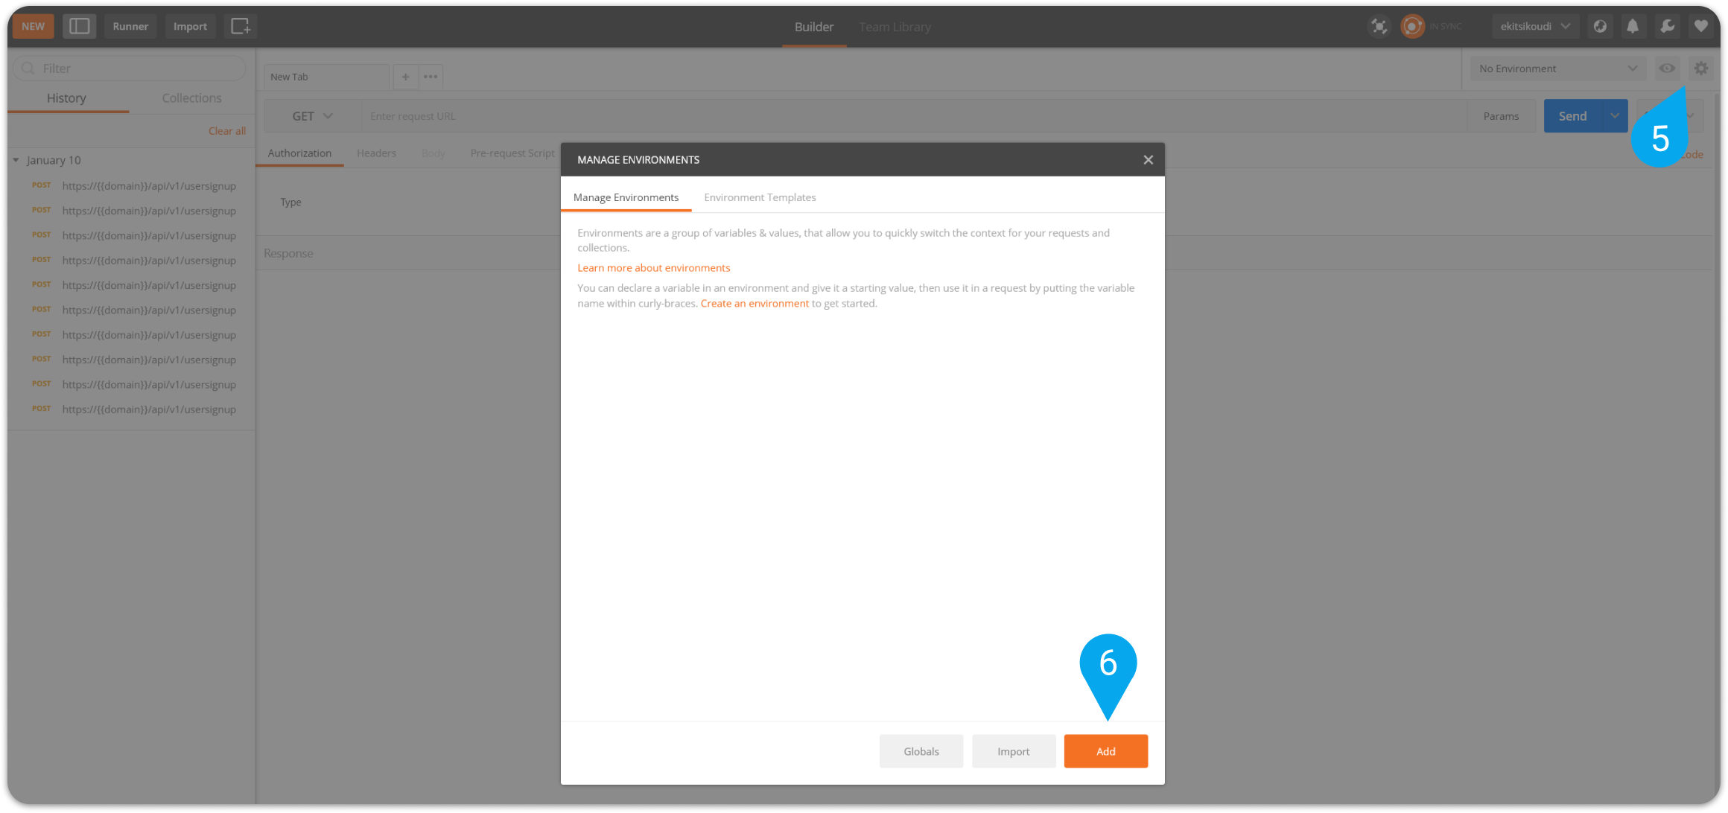The image size is (1728, 813).
Task: Open settings wrench icon
Action: click(1667, 26)
